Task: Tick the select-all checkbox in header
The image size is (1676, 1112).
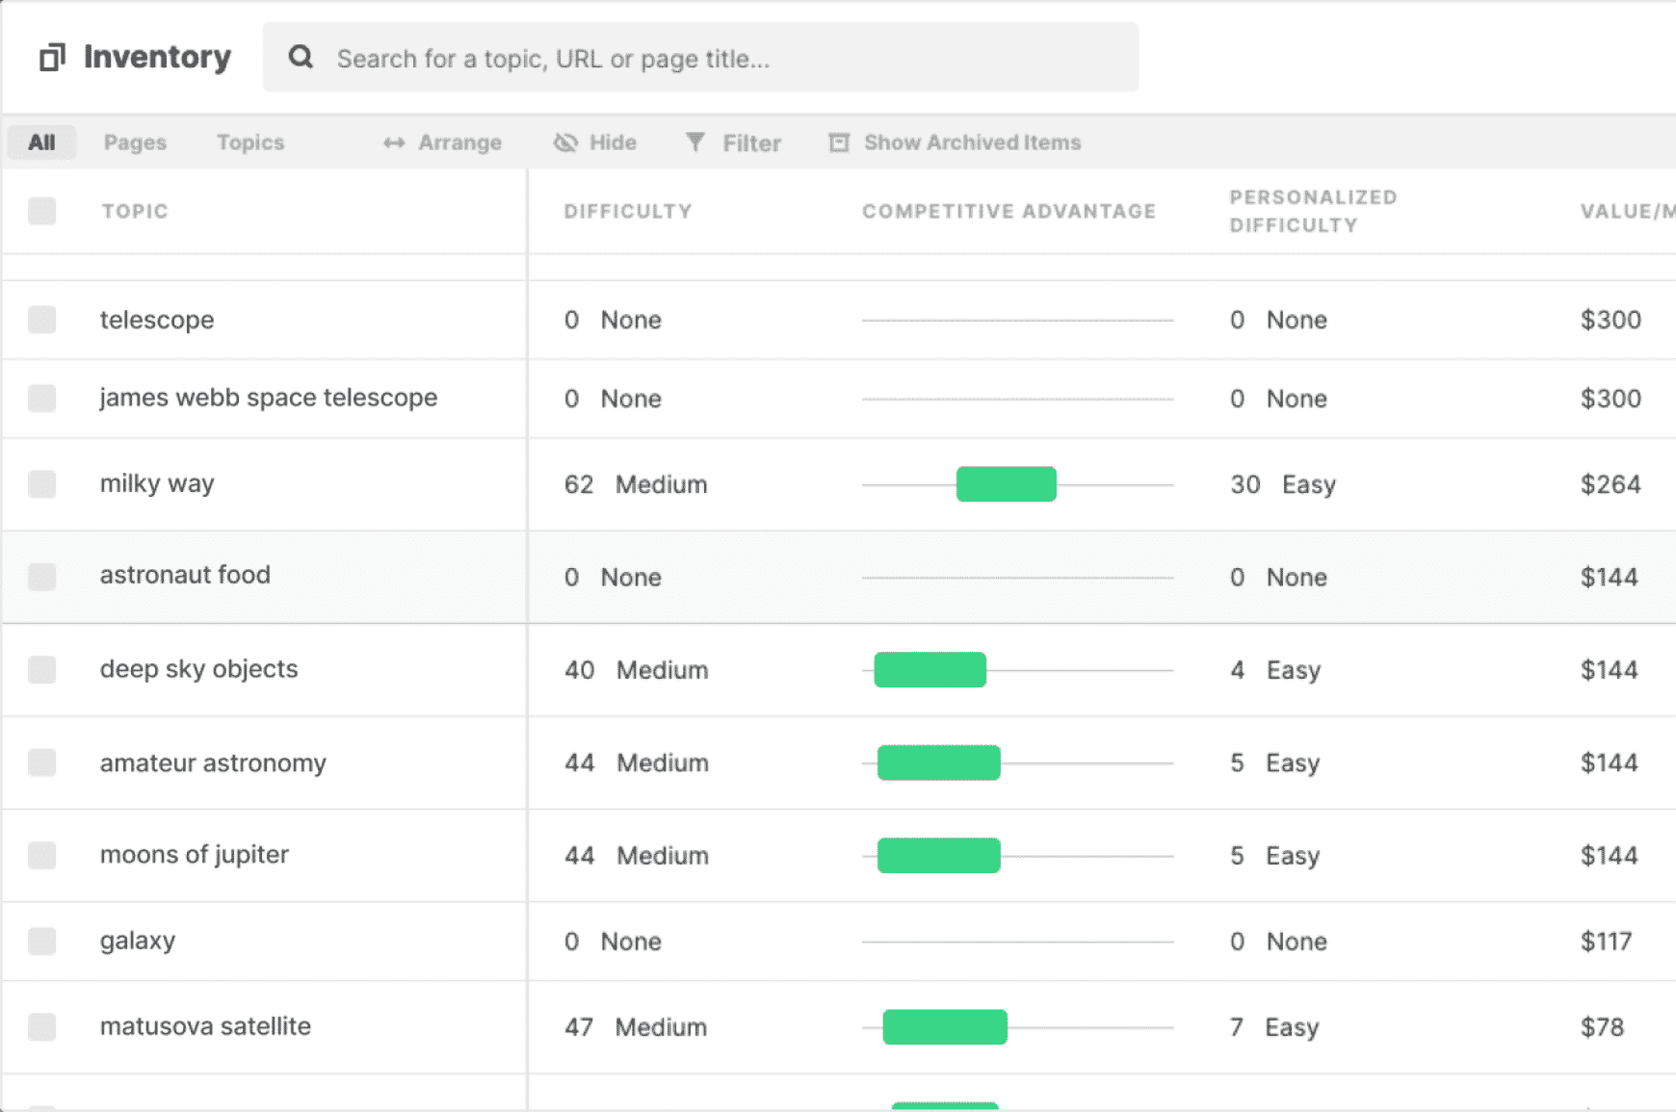Action: (42, 211)
